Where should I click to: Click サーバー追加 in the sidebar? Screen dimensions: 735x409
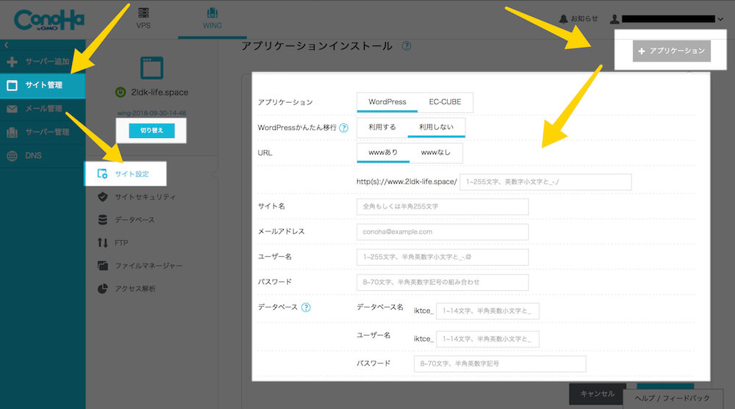43,62
